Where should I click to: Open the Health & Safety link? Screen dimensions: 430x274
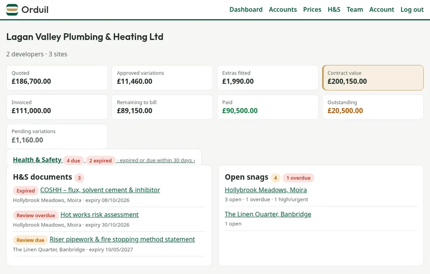click(37, 160)
